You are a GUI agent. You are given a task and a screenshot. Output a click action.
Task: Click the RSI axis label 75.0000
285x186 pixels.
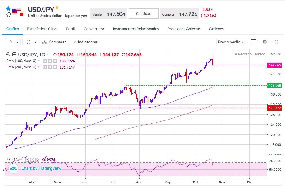[x=275, y=161]
